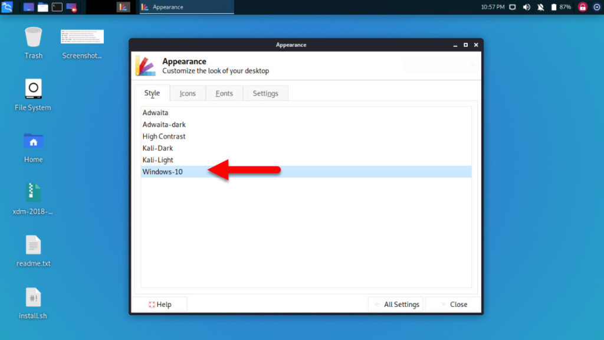Open All Settings

pyautogui.click(x=396, y=304)
